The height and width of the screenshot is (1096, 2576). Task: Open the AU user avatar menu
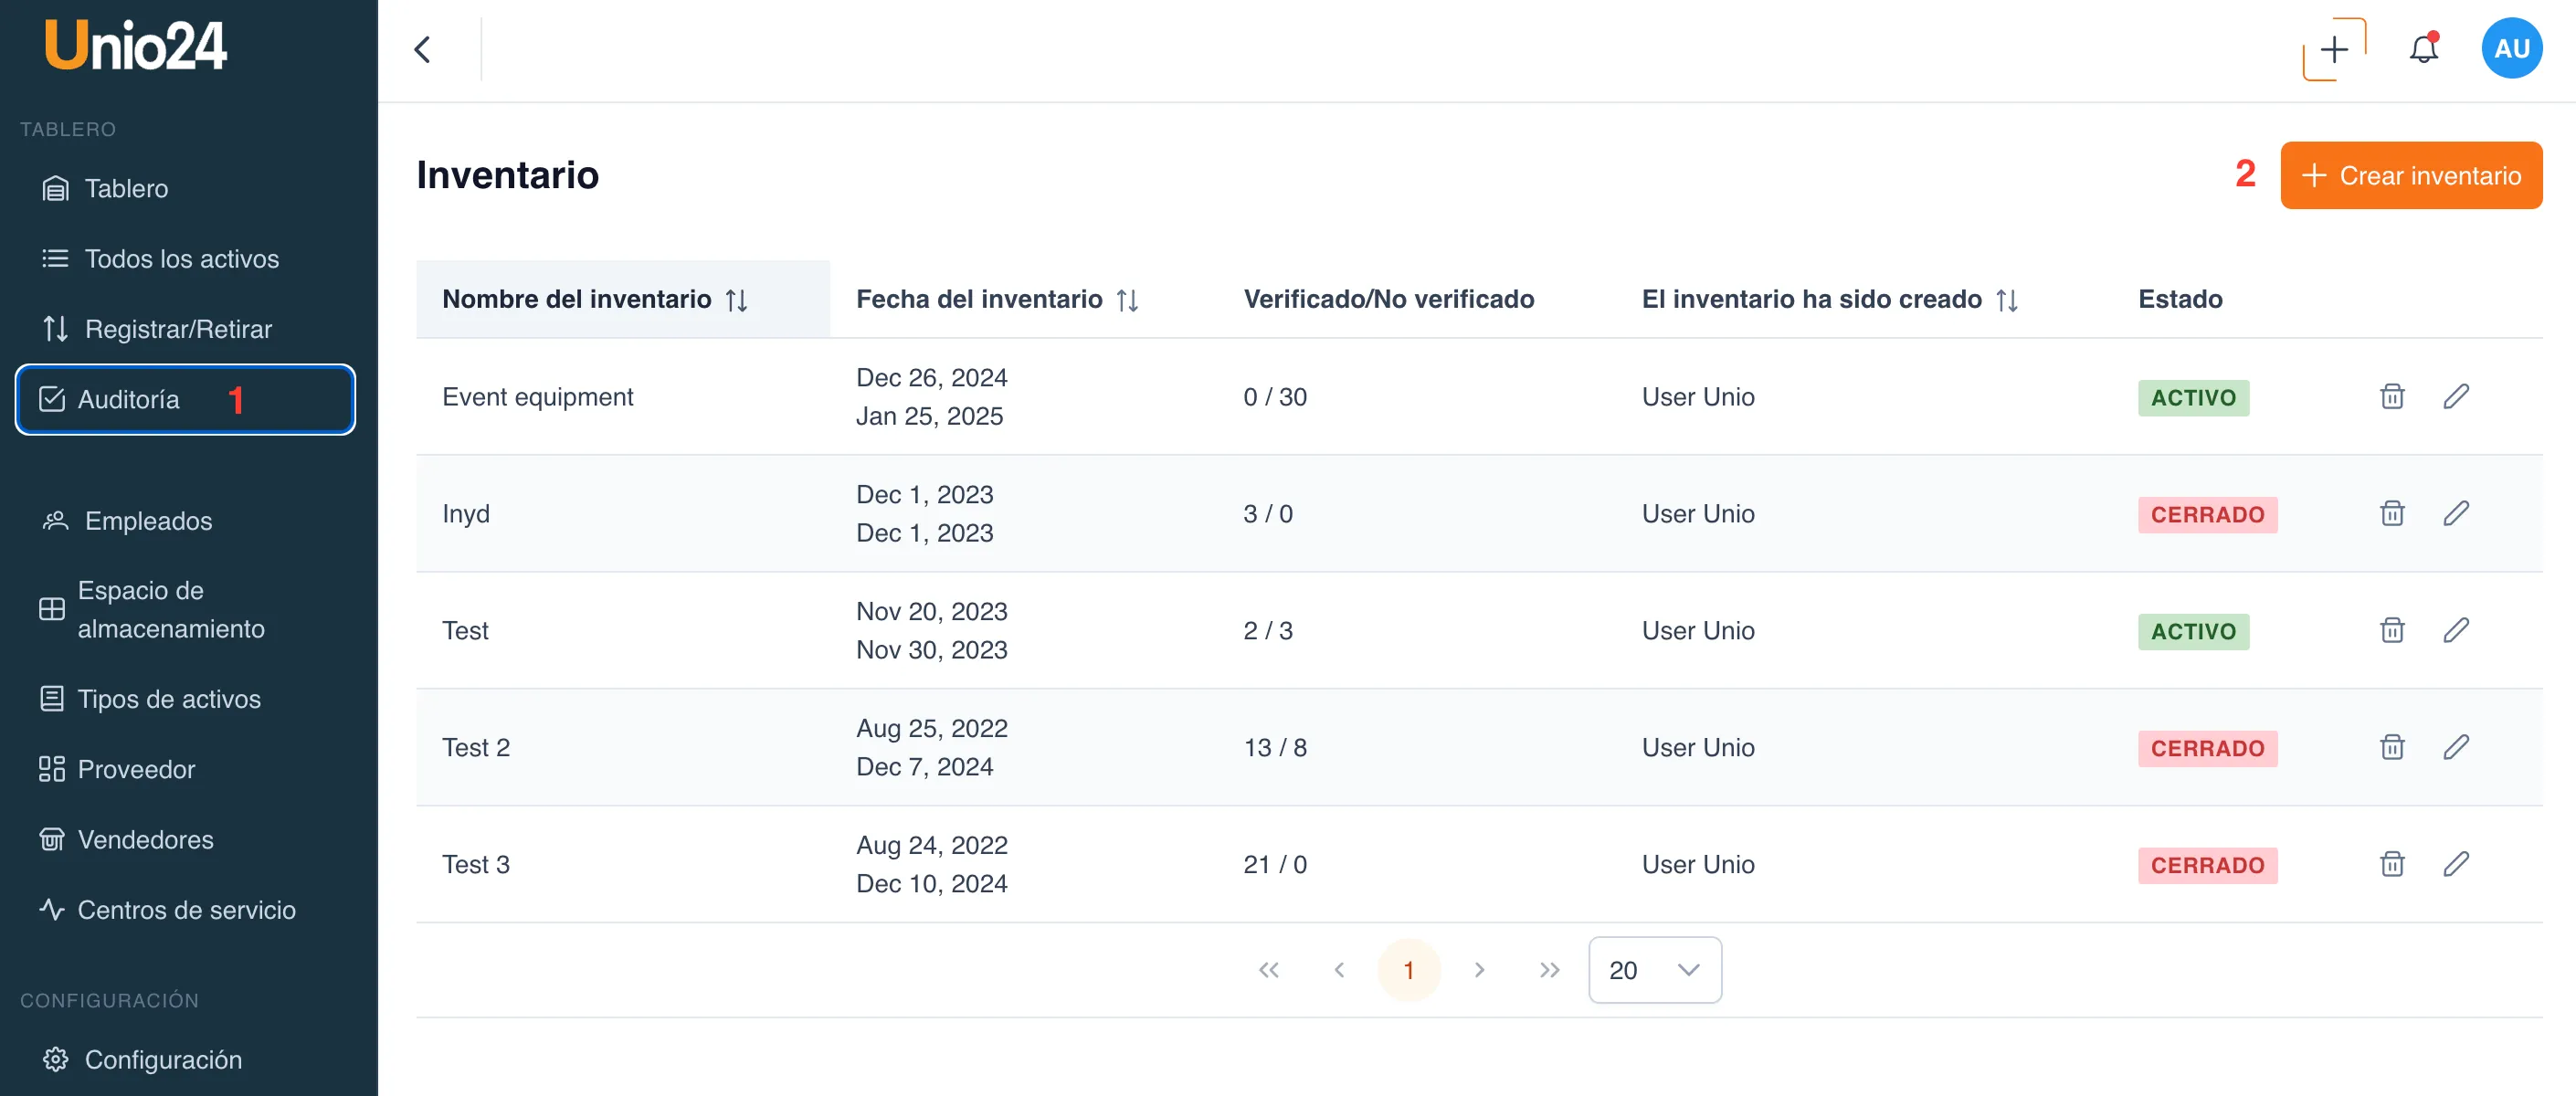(x=2510, y=49)
